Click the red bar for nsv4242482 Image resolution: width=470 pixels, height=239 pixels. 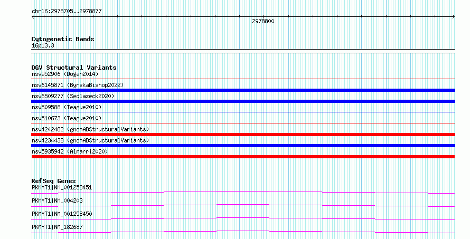coord(243,135)
